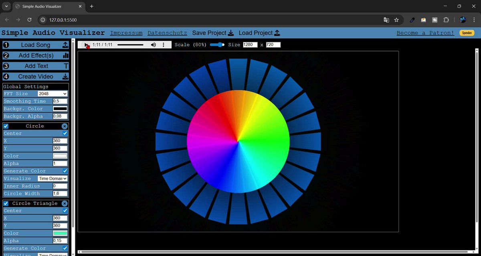Image resolution: width=481 pixels, height=256 pixels.
Task: Open the browser extensions puzzle icon
Action: (x=446, y=20)
